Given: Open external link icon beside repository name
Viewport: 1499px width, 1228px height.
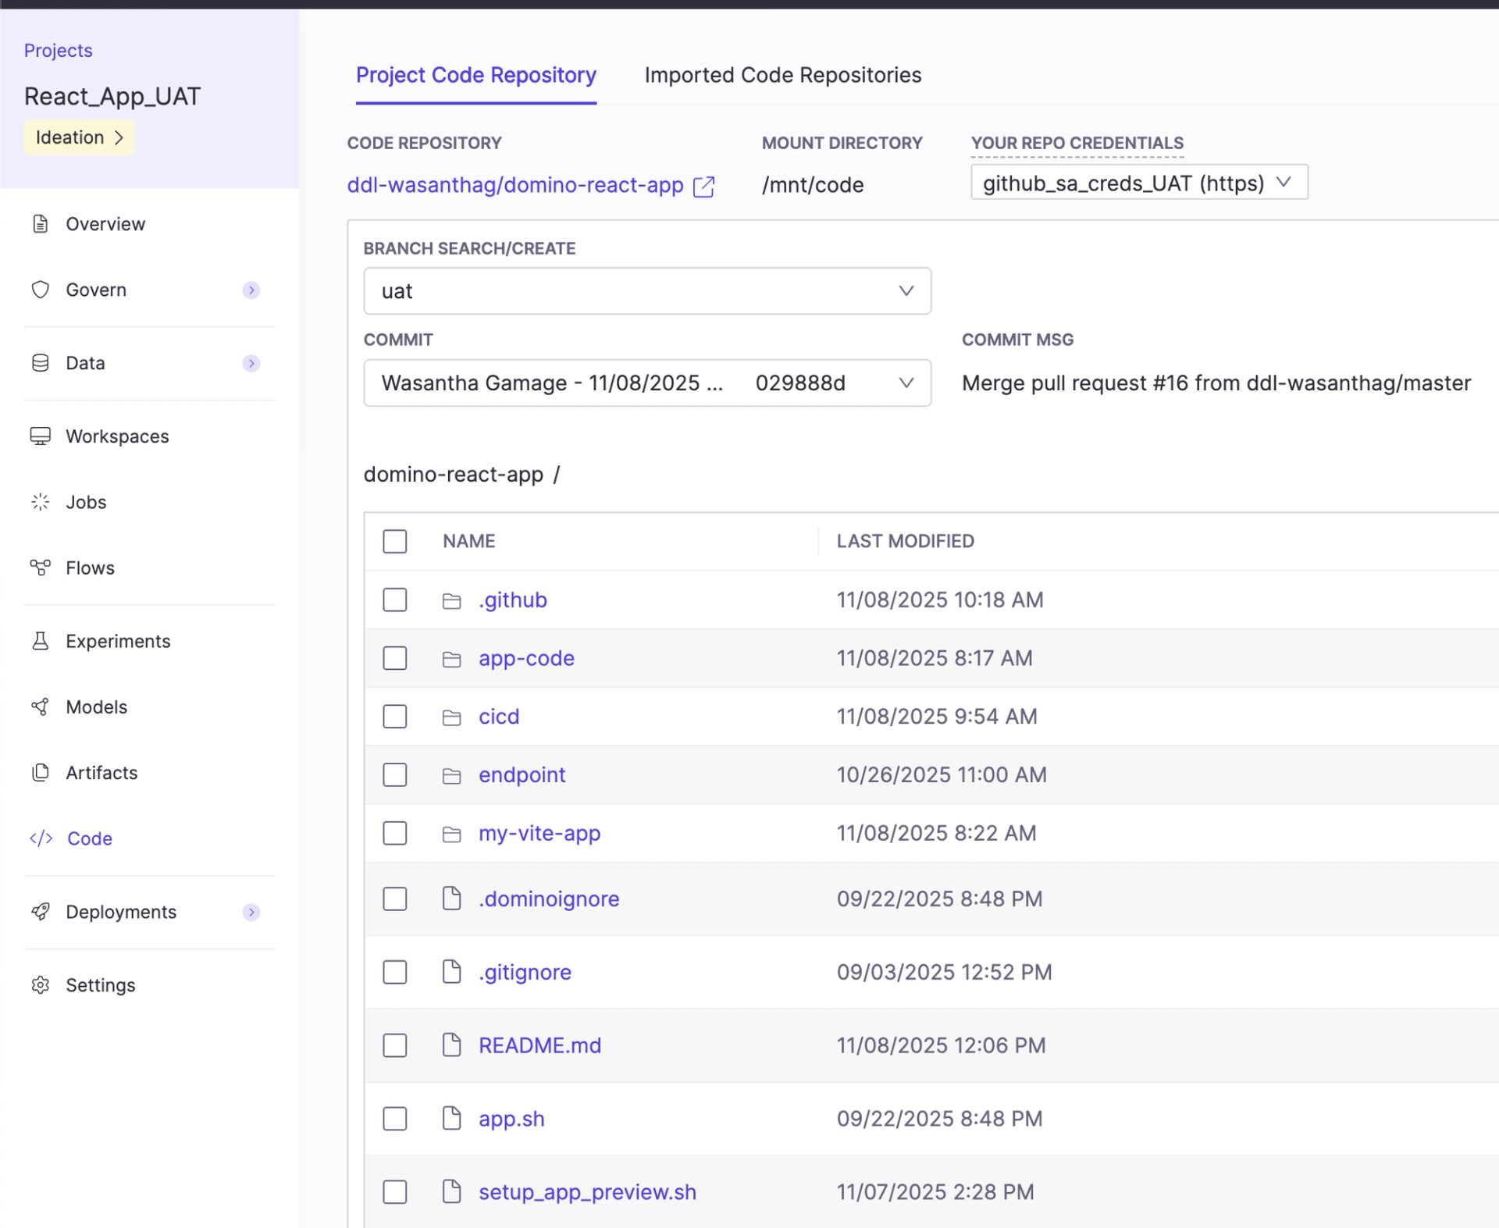Looking at the screenshot, I should 703,187.
